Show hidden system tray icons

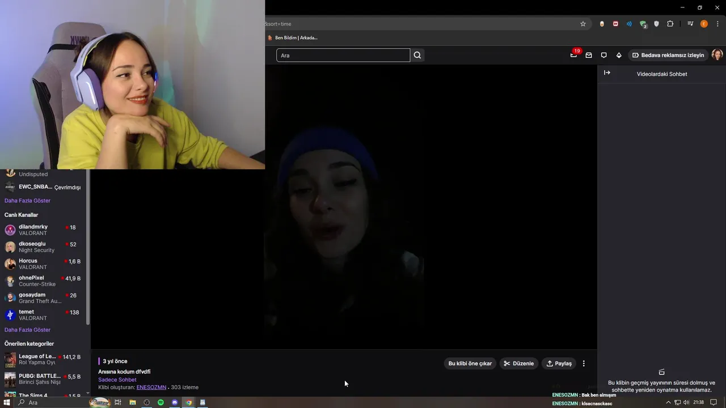click(668, 402)
